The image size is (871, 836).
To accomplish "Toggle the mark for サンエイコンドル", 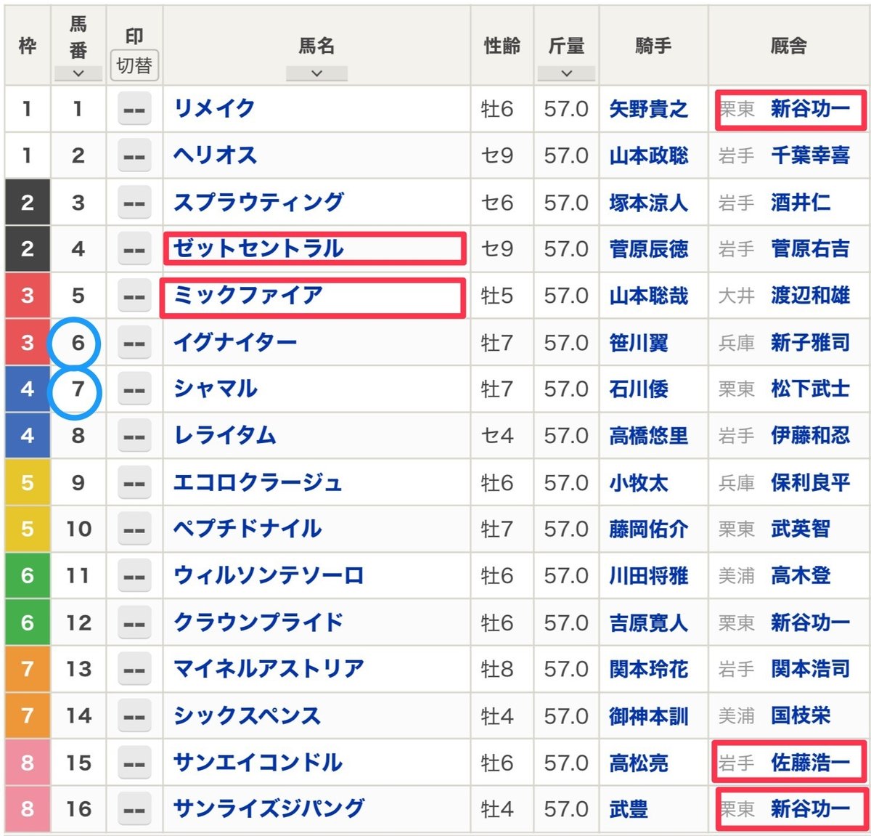I will coord(134,763).
